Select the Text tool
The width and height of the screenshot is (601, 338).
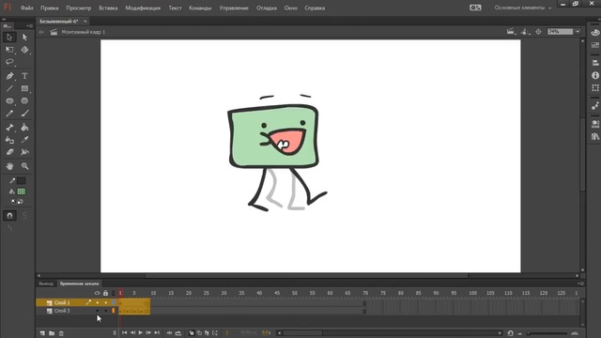(x=24, y=76)
